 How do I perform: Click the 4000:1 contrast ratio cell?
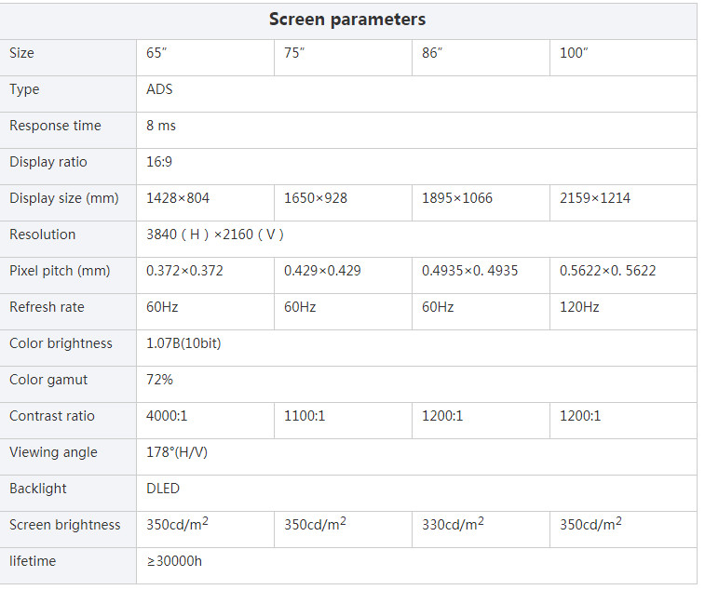point(167,416)
